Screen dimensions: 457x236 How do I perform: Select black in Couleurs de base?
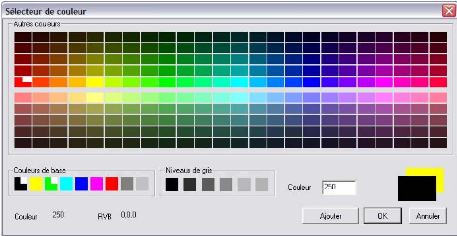(21, 184)
